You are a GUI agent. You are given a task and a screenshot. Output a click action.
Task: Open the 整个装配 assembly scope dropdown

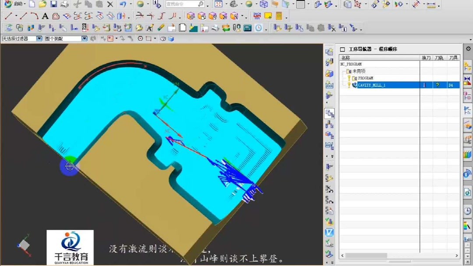pos(84,38)
